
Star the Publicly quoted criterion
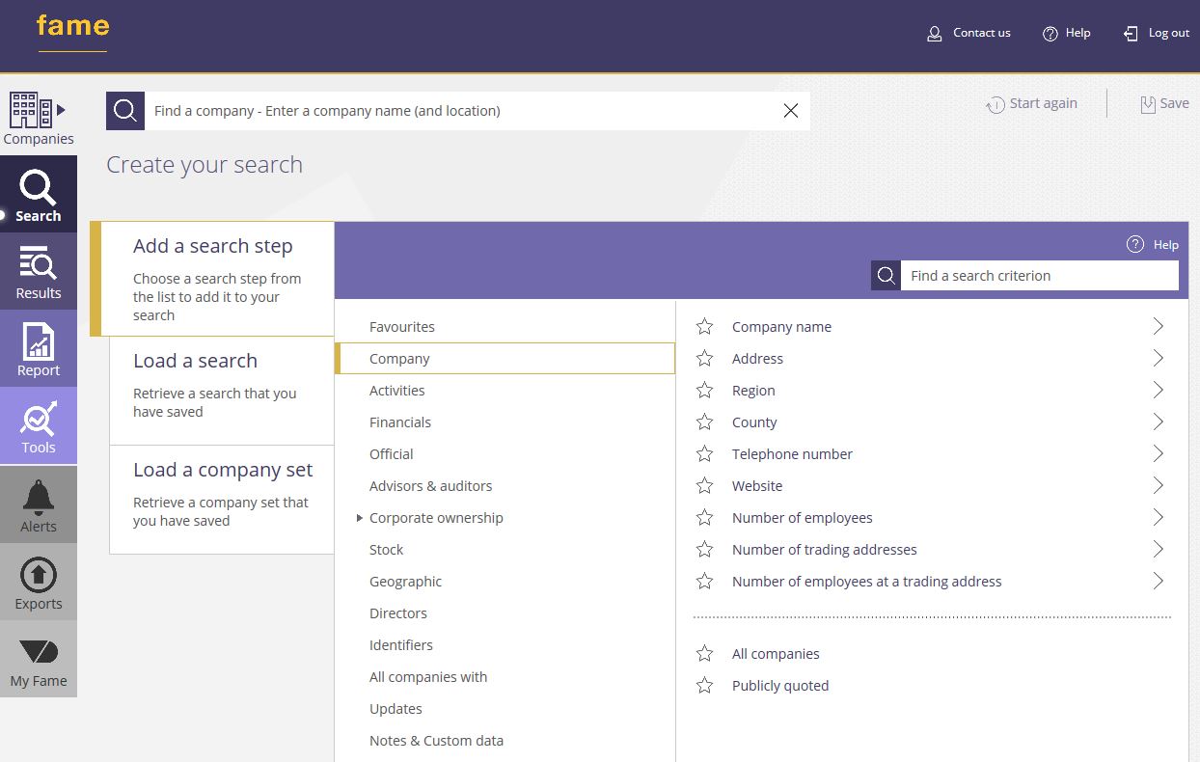pyautogui.click(x=705, y=686)
